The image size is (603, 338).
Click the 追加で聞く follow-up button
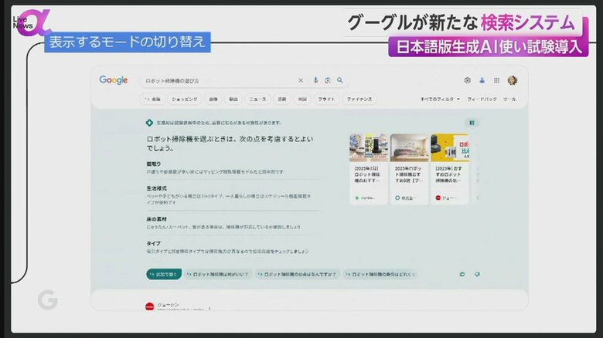coord(164,274)
